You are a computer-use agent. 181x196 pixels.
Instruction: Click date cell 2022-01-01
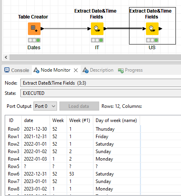[x=35, y=144]
